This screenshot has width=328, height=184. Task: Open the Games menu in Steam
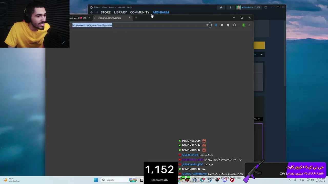point(122,7)
